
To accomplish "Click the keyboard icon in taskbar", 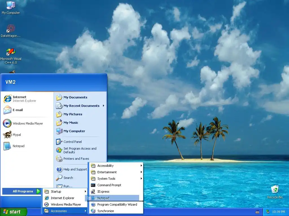I will click(257, 212).
